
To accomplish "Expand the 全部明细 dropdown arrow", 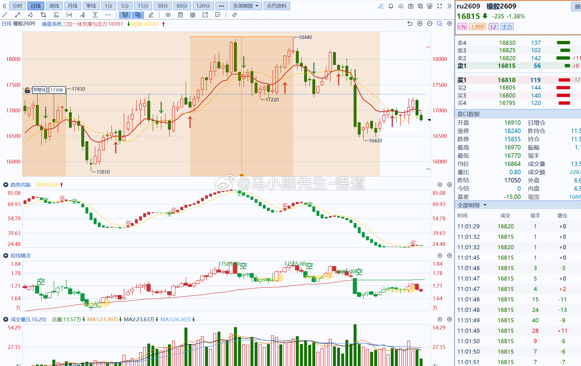I will click(x=485, y=205).
